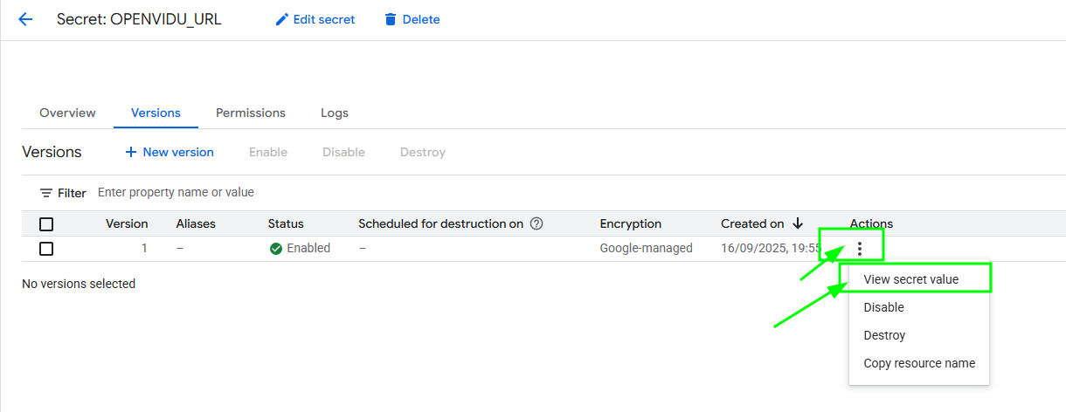The width and height of the screenshot is (1066, 412).
Task: Choose Copy resource name from the menu
Action: [x=919, y=363]
